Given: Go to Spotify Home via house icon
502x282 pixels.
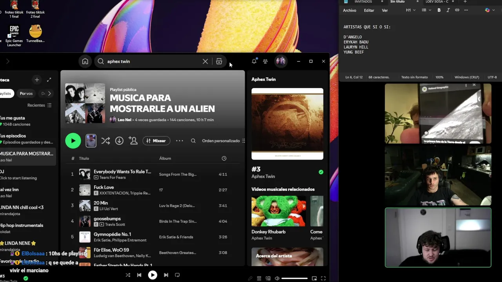Looking at the screenshot, I should (85, 61).
